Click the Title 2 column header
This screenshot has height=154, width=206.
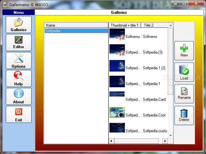154,25
